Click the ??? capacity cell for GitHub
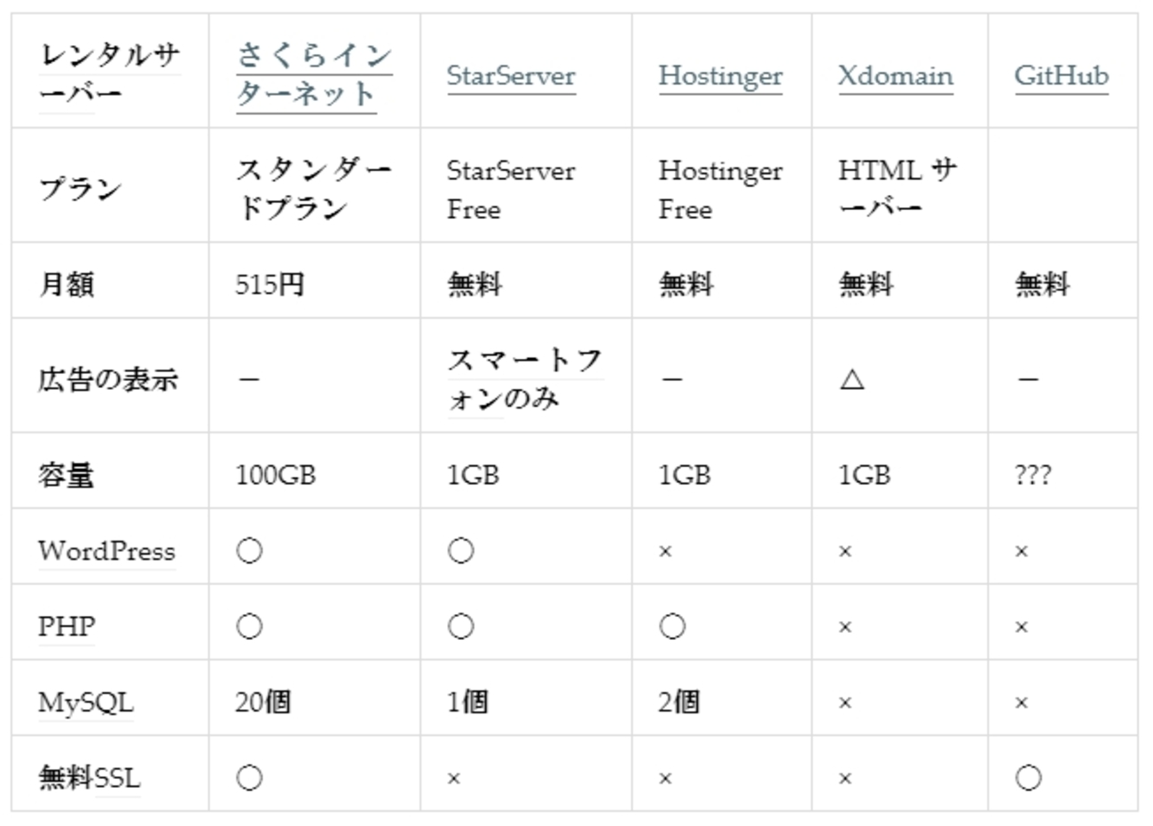 (x=1032, y=475)
